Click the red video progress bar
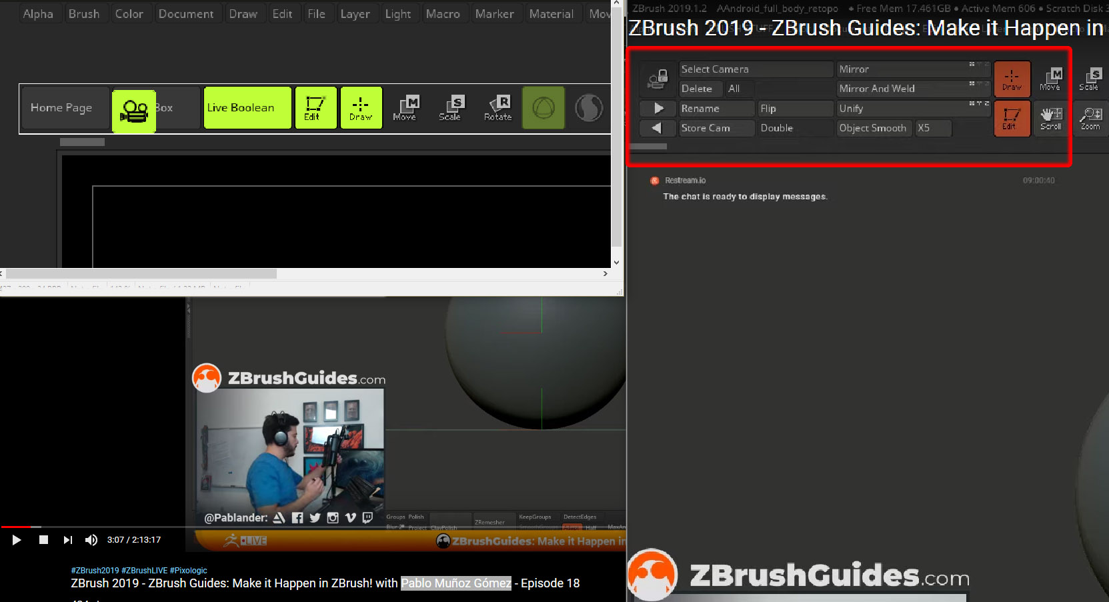Image resolution: width=1109 pixels, height=602 pixels. (16, 527)
